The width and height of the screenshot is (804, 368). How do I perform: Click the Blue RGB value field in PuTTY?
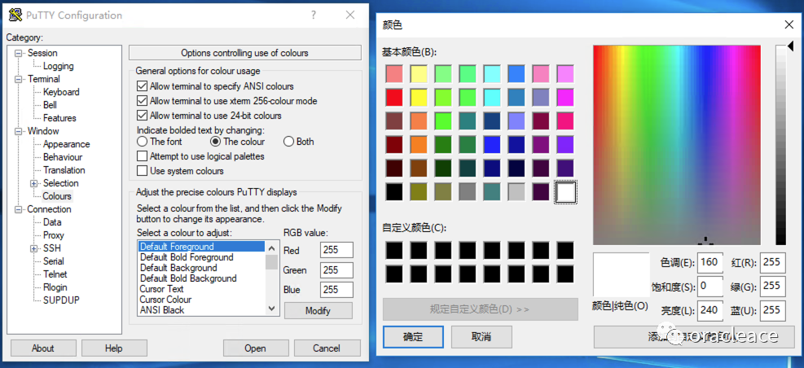pyautogui.click(x=337, y=290)
